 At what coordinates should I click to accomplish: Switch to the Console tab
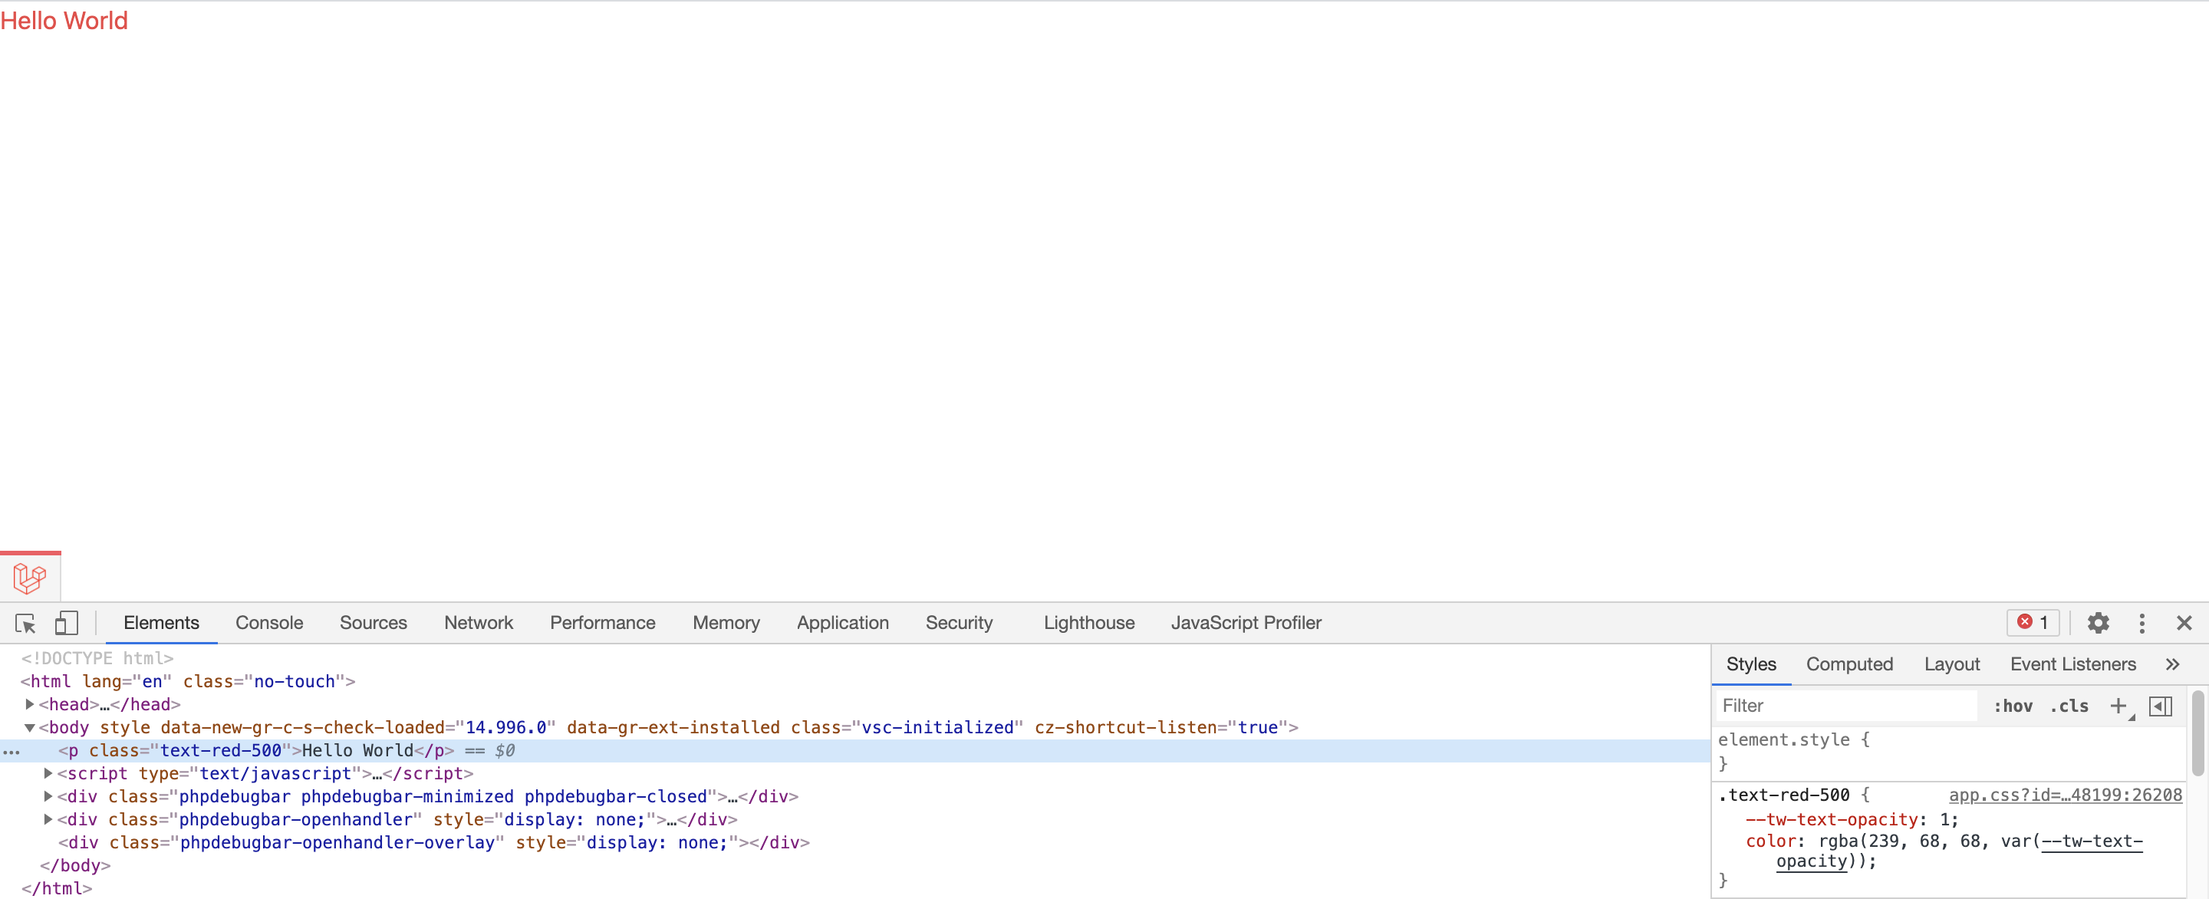(269, 623)
